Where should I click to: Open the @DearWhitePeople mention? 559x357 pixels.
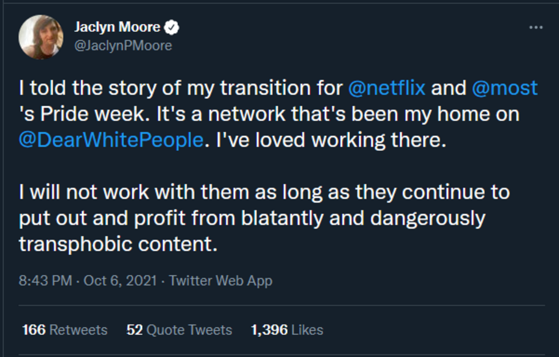click(x=111, y=140)
